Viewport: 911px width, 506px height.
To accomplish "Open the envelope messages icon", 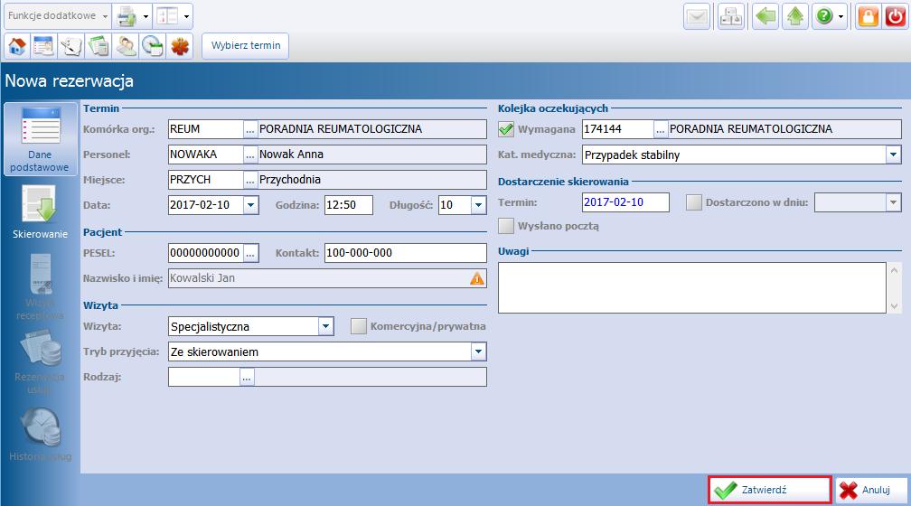I will pos(697,16).
